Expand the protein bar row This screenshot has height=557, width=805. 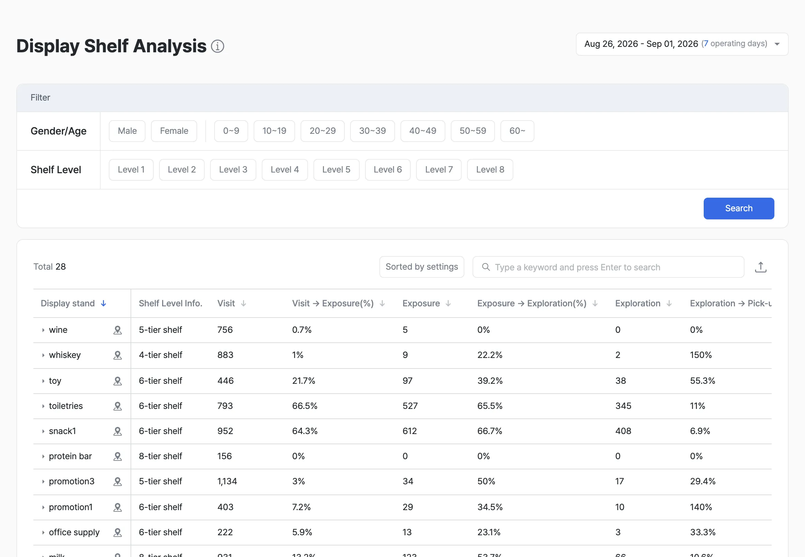click(43, 456)
